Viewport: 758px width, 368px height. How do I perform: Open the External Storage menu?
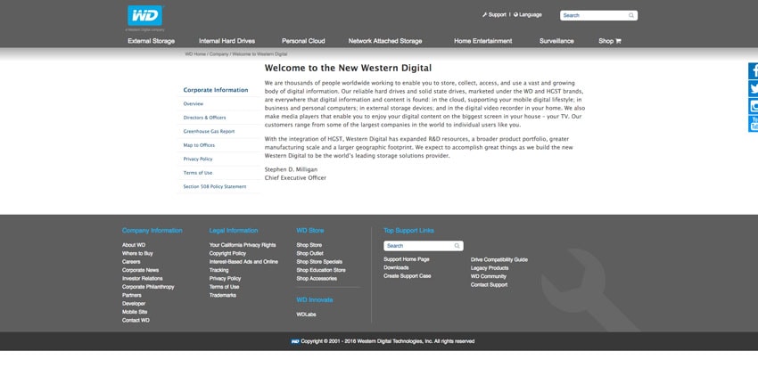[x=152, y=41]
